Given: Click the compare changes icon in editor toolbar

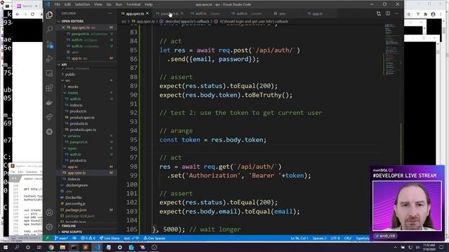Looking at the screenshot, I should tap(379, 13).
